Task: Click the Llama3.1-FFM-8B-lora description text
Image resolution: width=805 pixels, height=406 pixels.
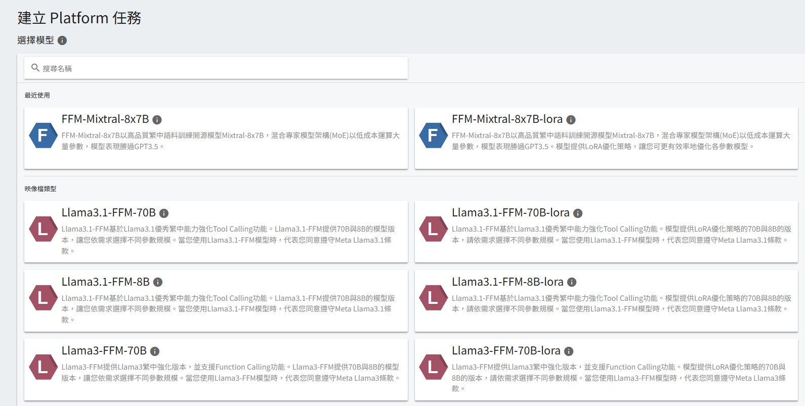Action: [621, 303]
